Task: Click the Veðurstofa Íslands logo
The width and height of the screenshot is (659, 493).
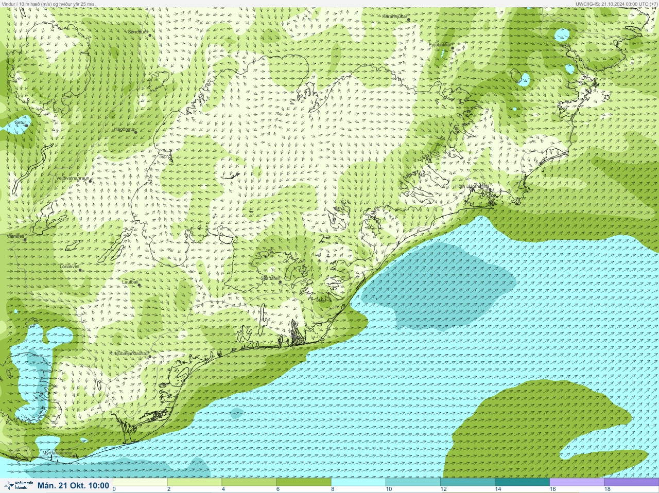Action: [x=18, y=485]
